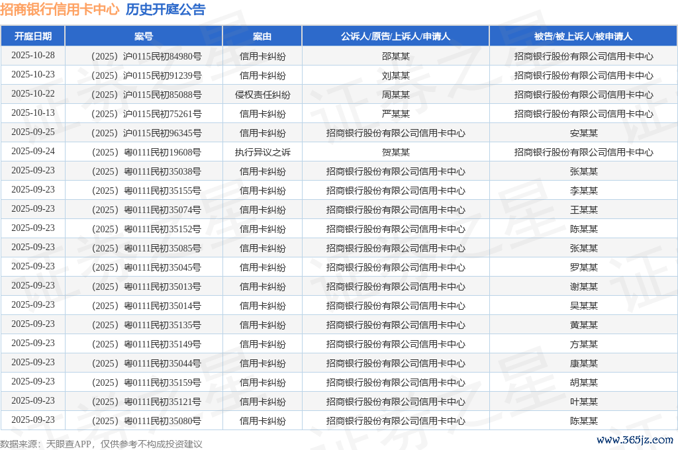Click the 数据来源 天眼查APP footer note
The image size is (678, 450).
pos(101,444)
